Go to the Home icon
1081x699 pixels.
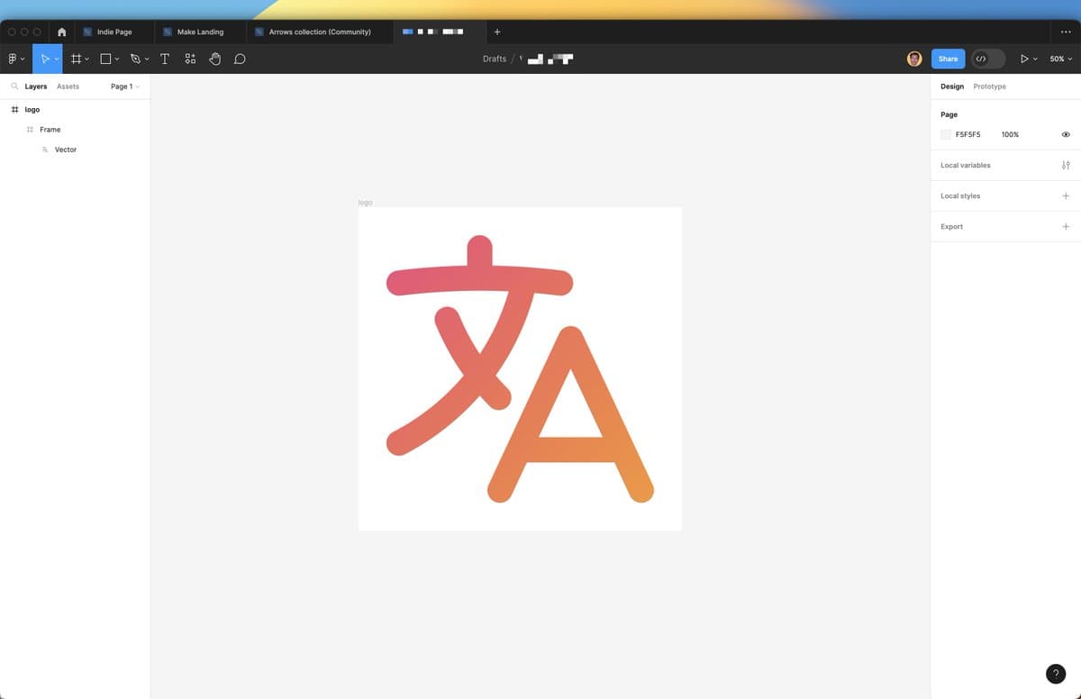pos(61,32)
